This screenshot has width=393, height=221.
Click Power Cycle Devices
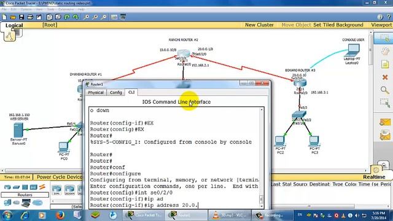point(59,177)
